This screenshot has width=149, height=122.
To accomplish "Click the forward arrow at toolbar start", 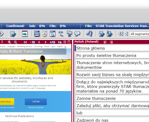I will (x=2, y=34).
